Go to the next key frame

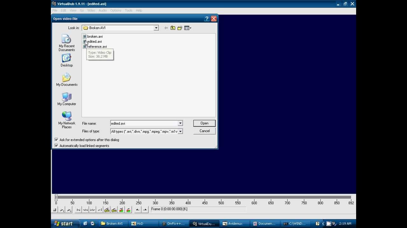pyautogui.click(x=114, y=210)
